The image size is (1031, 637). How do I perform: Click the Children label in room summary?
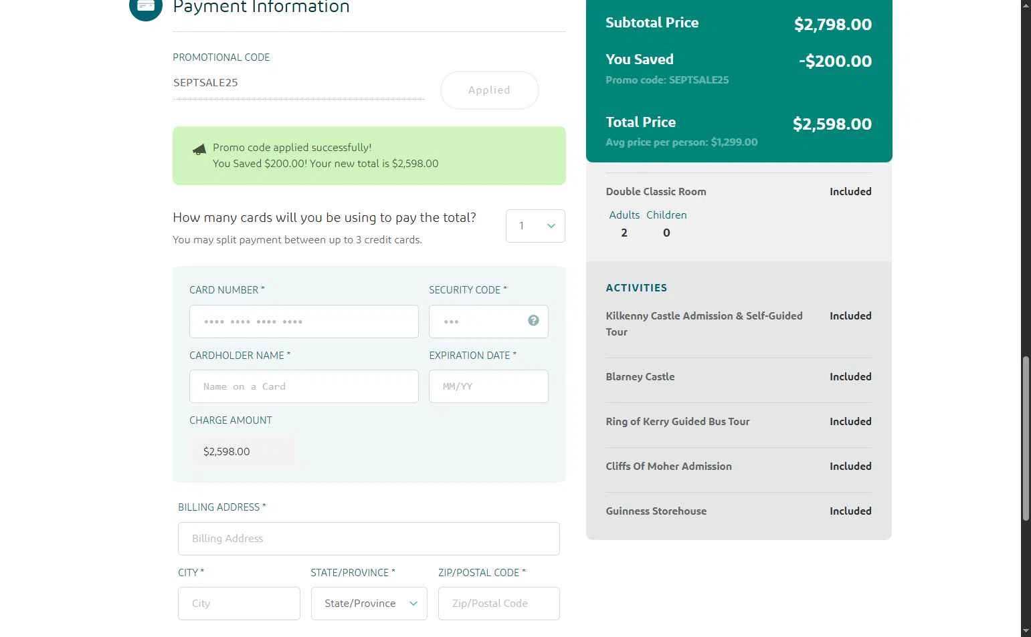pos(666,215)
